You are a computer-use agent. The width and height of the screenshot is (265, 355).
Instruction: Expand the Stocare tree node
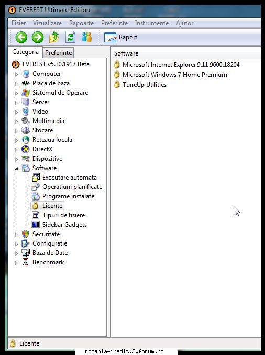click(16, 131)
